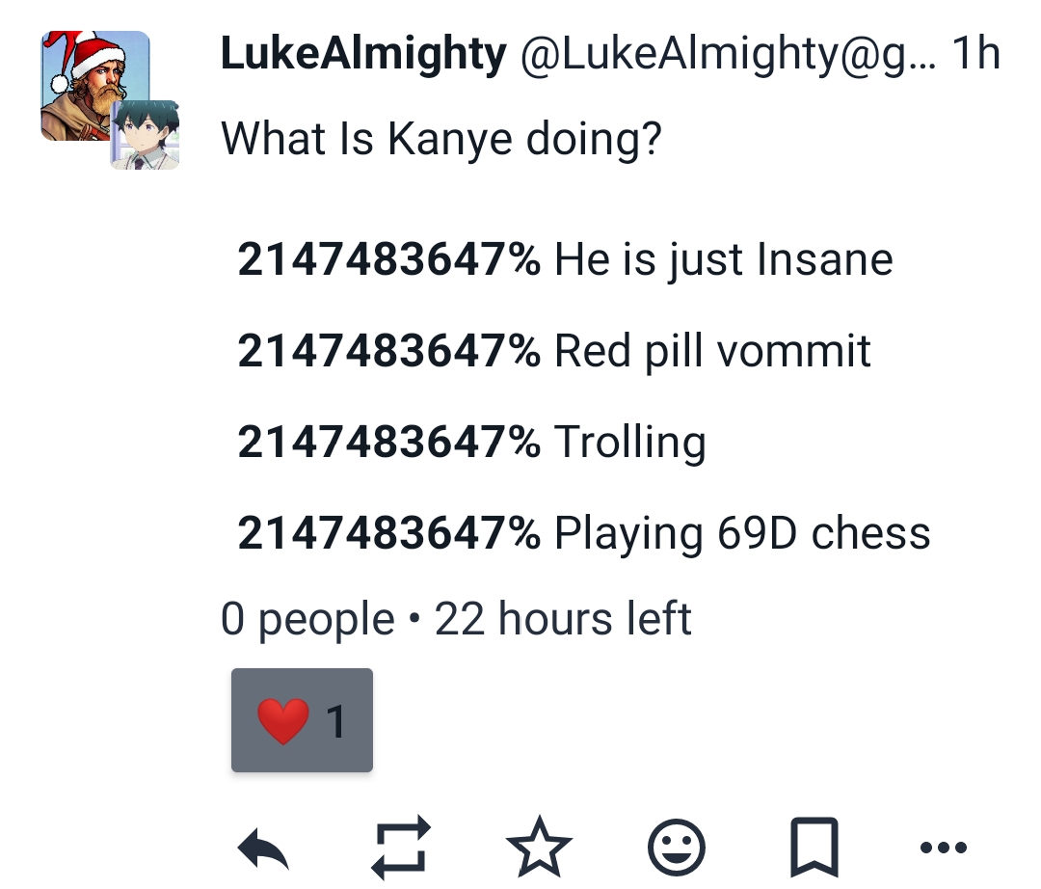1041x889 pixels.
Task: Click the "22 hours left" poll expiry text
Action: [563, 619]
